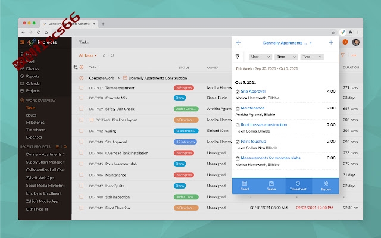
Task: Open the Roof trusses construction link
Action: tap(264, 125)
